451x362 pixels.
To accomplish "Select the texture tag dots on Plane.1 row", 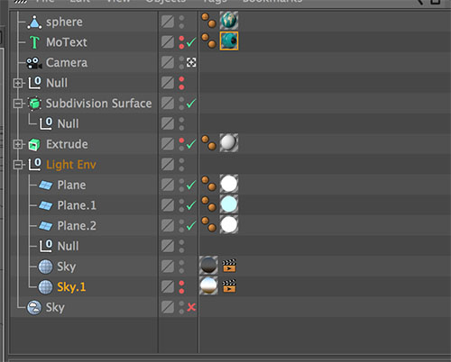I will pos(208,204).
